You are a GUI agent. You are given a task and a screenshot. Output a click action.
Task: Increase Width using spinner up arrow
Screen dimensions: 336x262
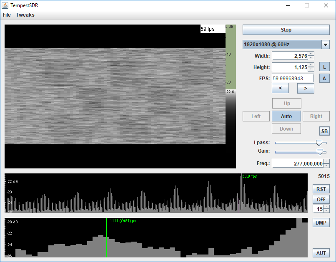point(311,54)
